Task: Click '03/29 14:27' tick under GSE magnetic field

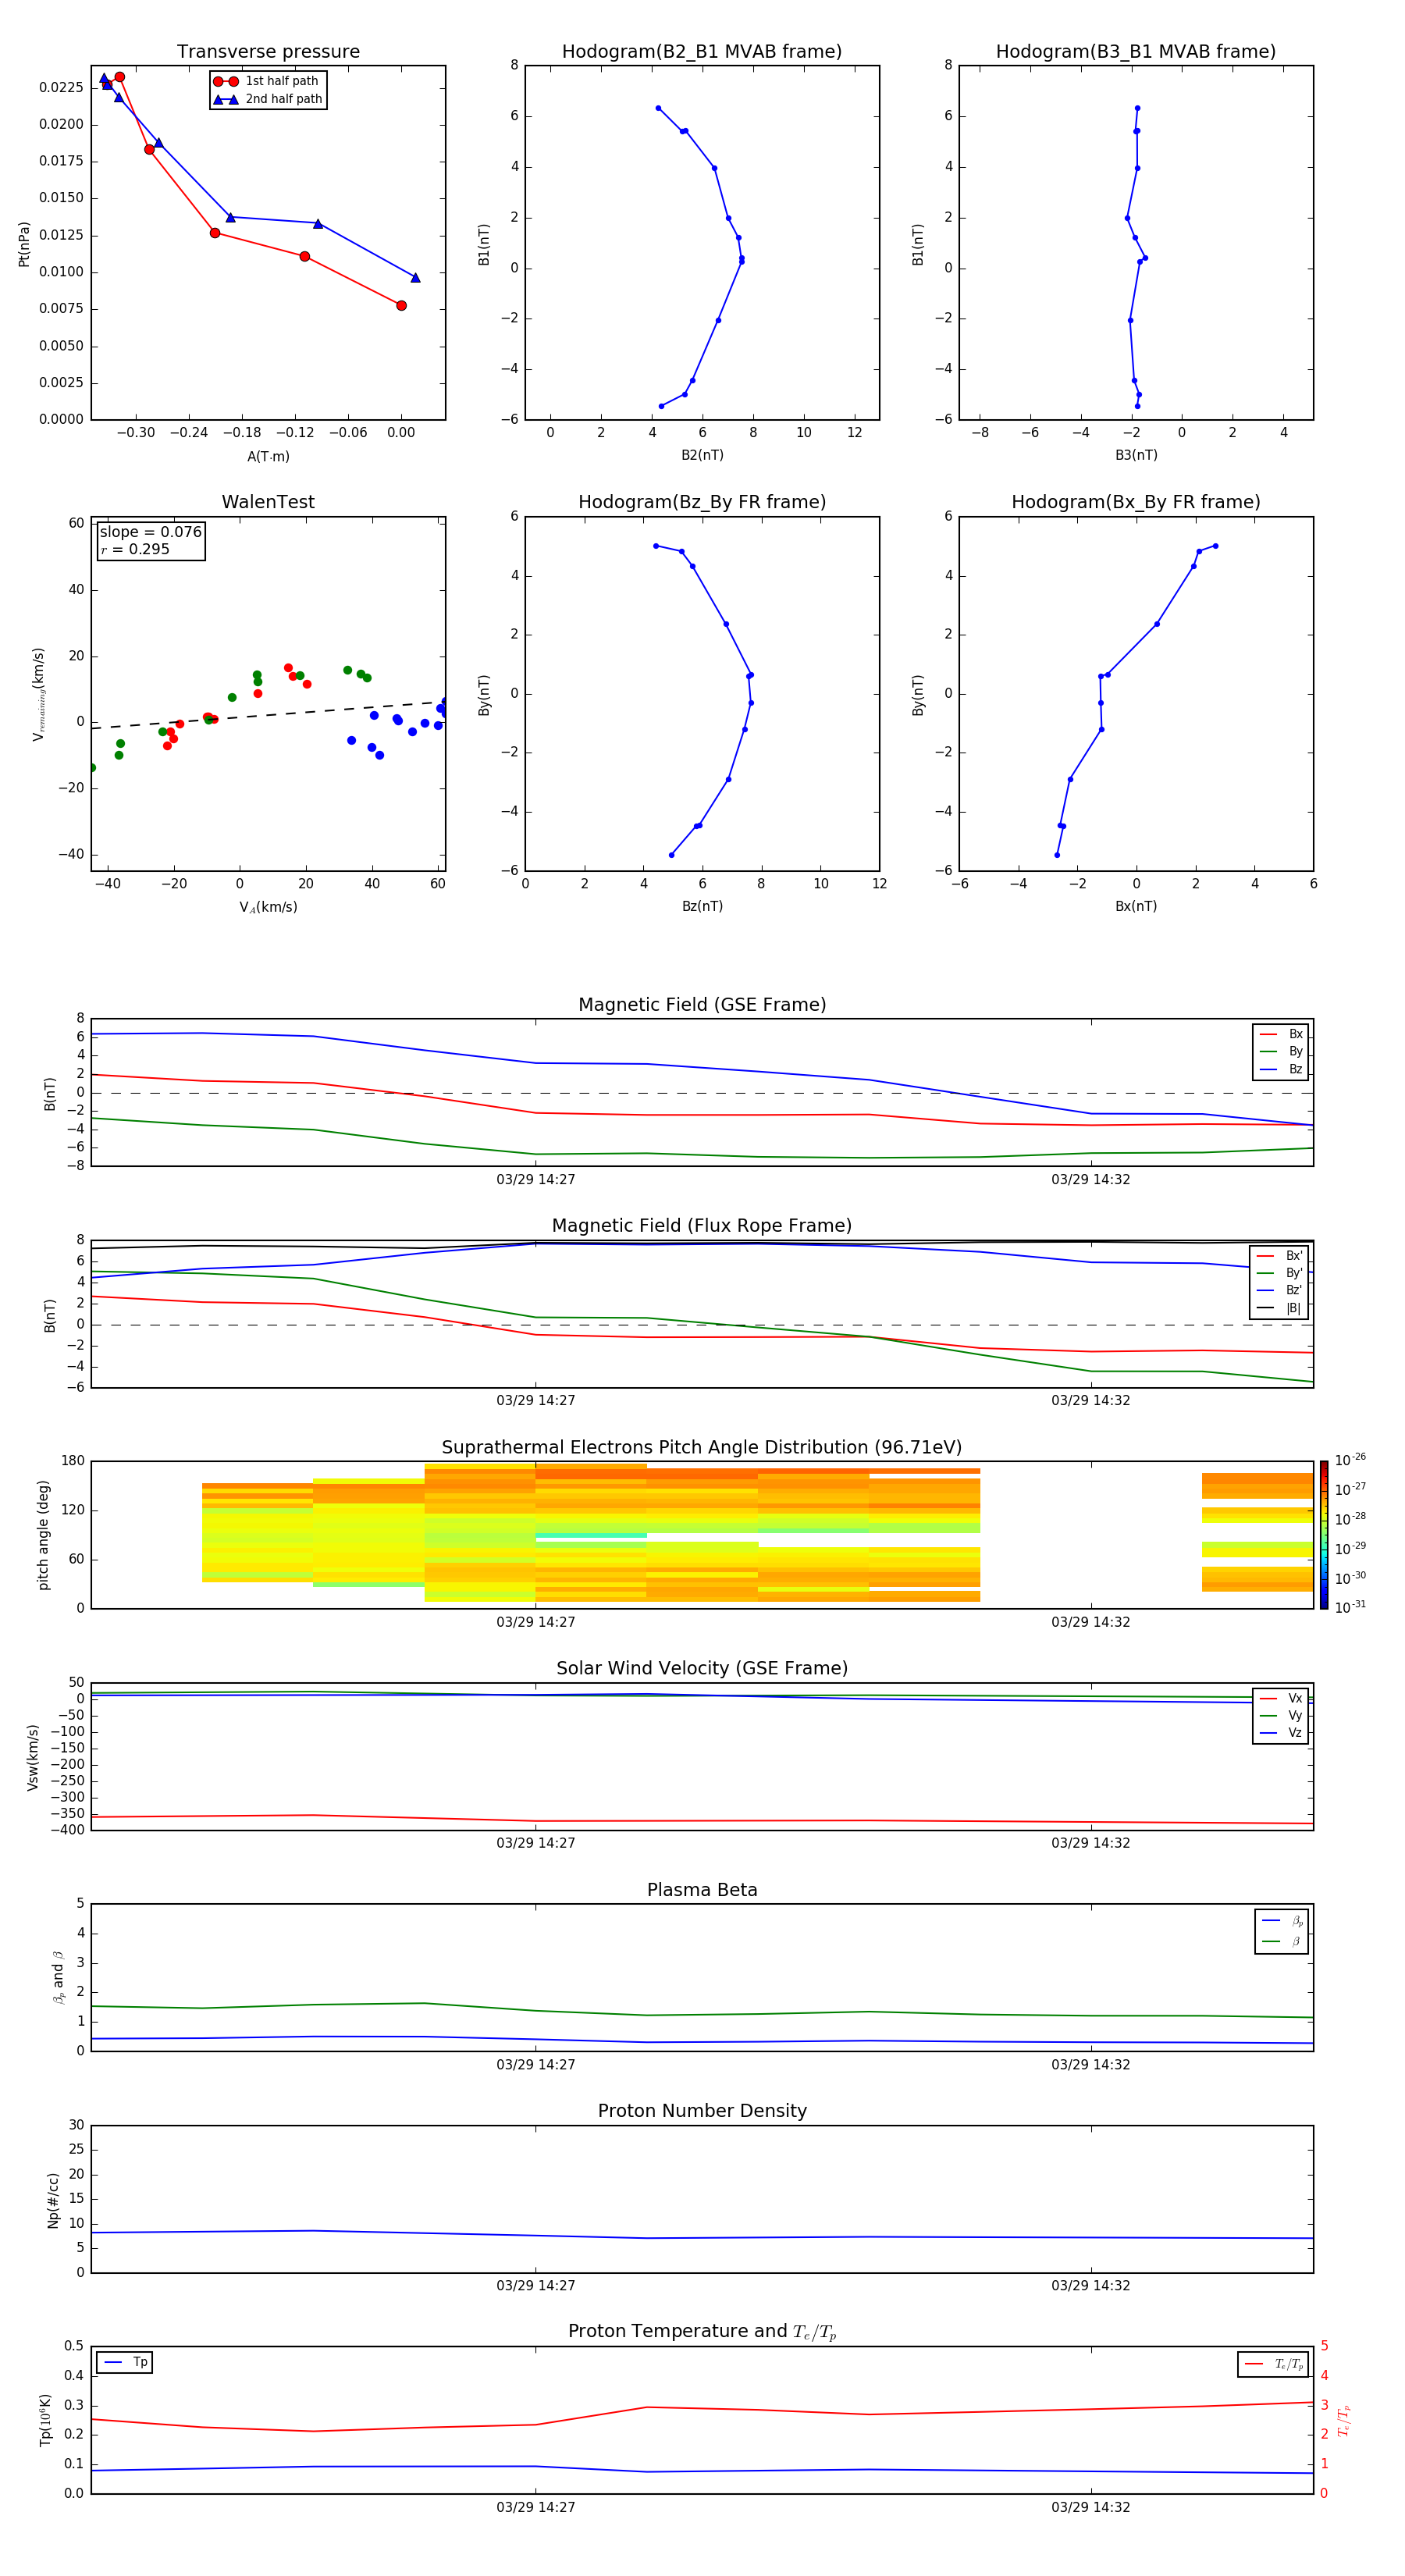Action: click(x=536, y=1180)
